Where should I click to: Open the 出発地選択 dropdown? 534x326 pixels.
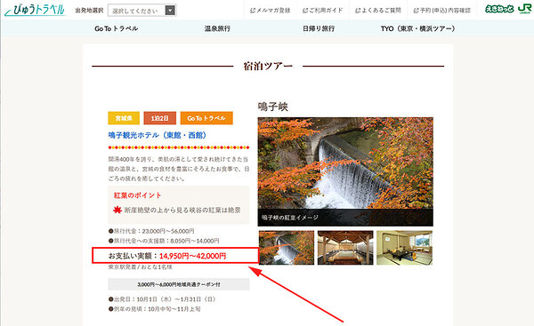pyautogui.click(x=142, y=11)
